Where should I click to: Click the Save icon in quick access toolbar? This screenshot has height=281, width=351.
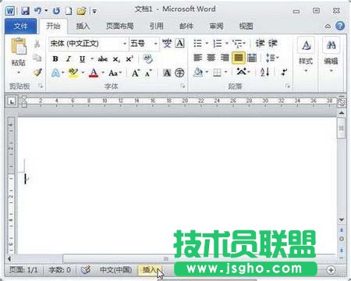point(25,11)
